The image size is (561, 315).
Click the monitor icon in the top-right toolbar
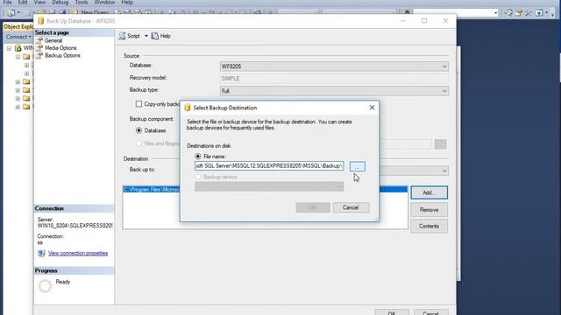point(539,13)
